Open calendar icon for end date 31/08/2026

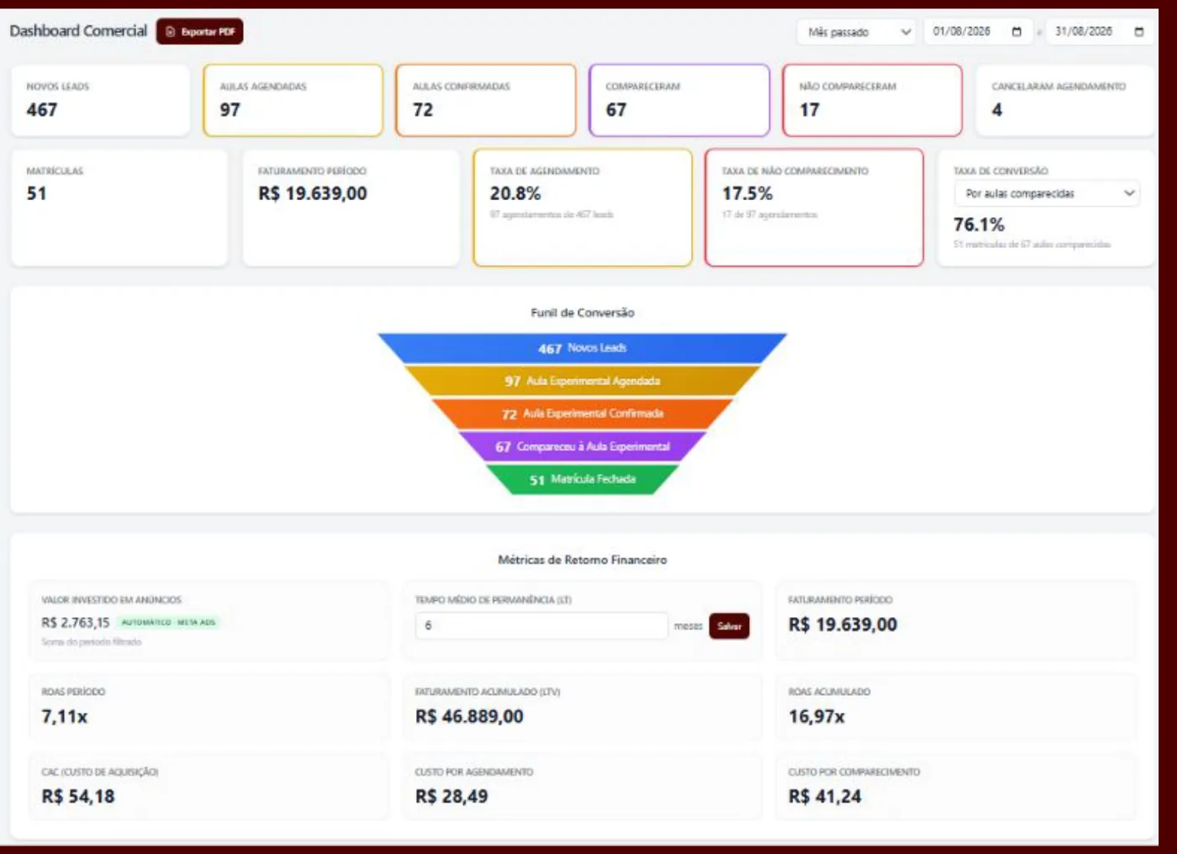[1139, 32]
